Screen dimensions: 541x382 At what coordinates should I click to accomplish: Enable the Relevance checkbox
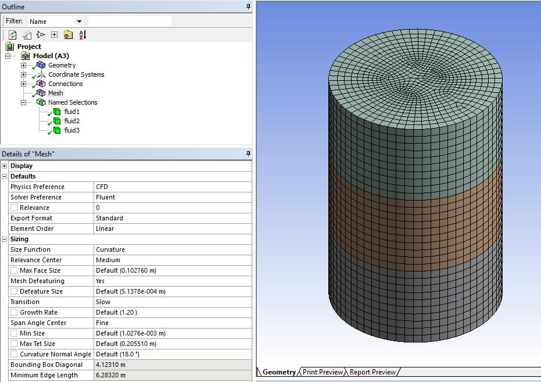[x=13, y=208]
